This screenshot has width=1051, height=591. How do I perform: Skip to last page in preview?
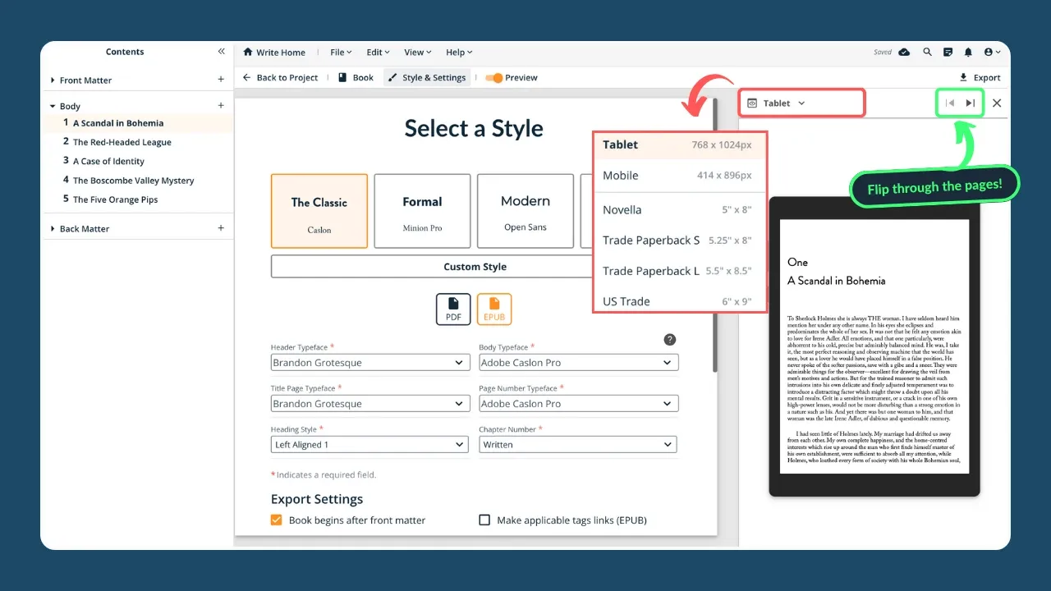click(971, 103)
